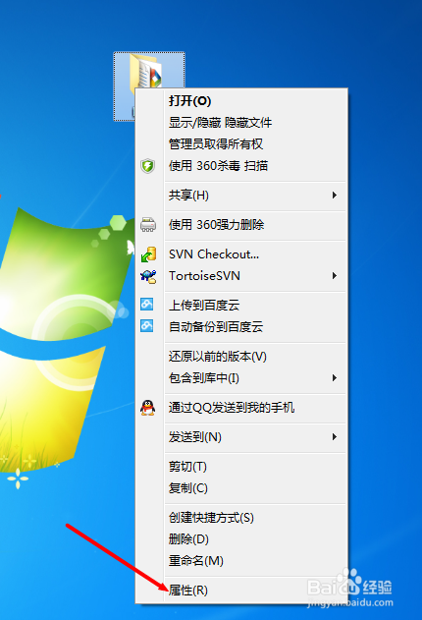Choose 使用 360强力删除
Viewport: 422px width, 620px height.
[x=241, y=225]
